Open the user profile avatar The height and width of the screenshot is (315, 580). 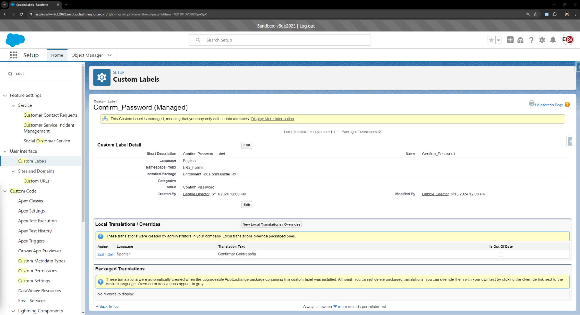point(568,40)
